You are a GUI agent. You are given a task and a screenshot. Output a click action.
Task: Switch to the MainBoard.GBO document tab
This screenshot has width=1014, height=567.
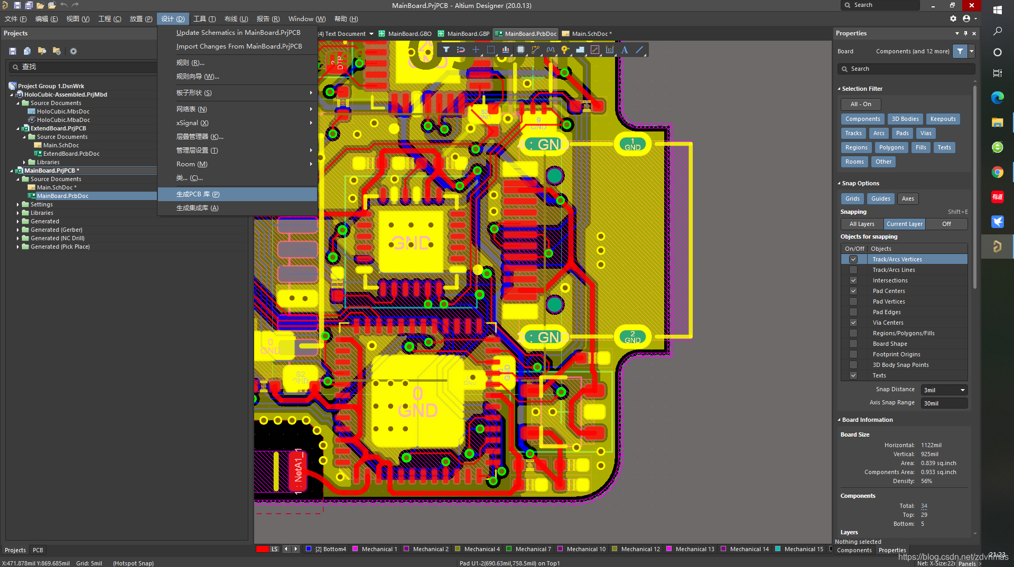click(405, 33)
